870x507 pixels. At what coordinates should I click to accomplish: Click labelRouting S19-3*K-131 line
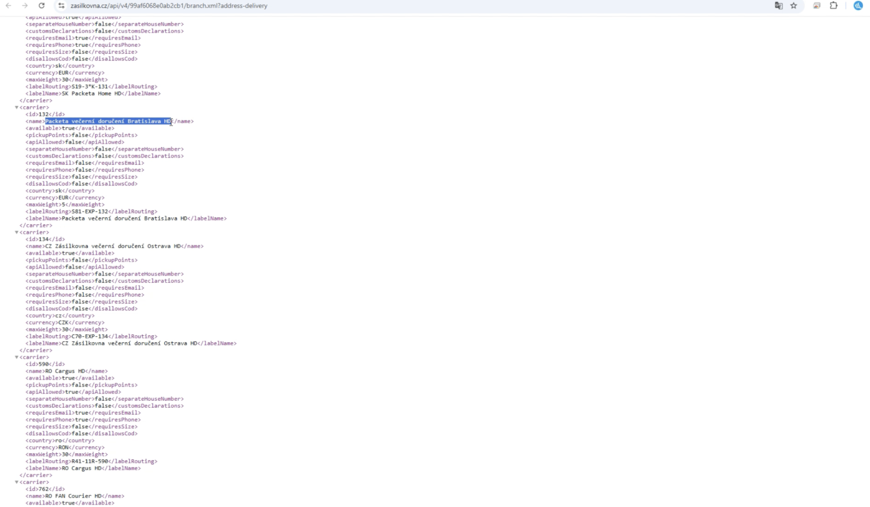pos(91,86)
